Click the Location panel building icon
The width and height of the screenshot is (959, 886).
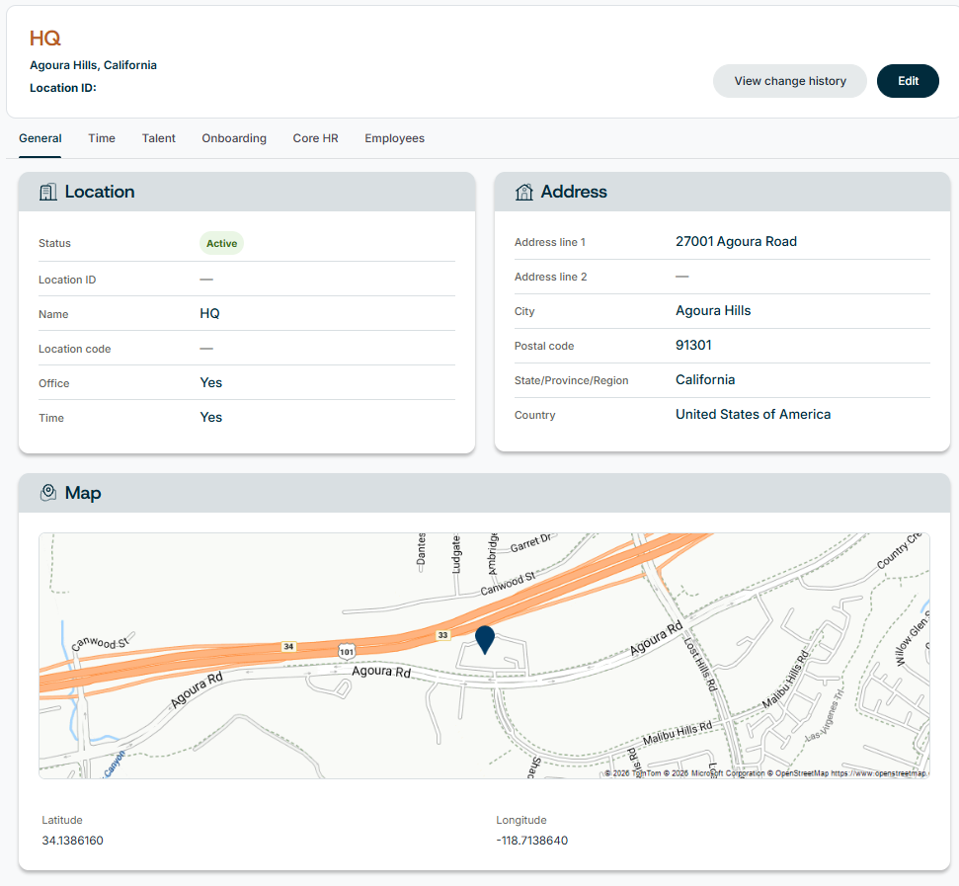point(47,192)
